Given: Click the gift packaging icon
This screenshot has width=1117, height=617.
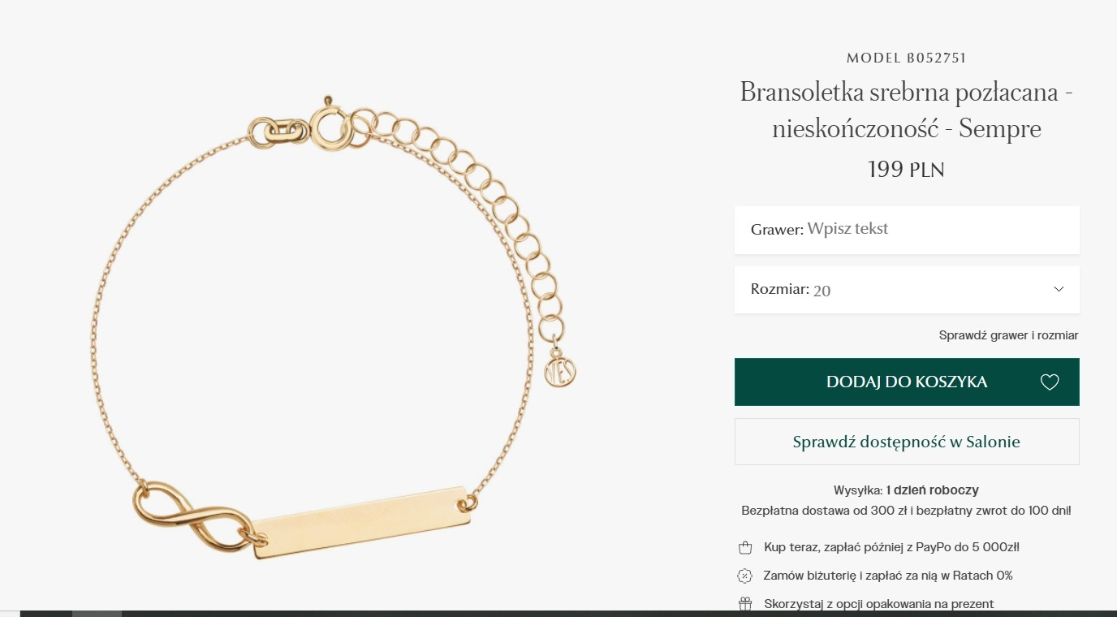Looking at the screenshot, I should (744, 604).
